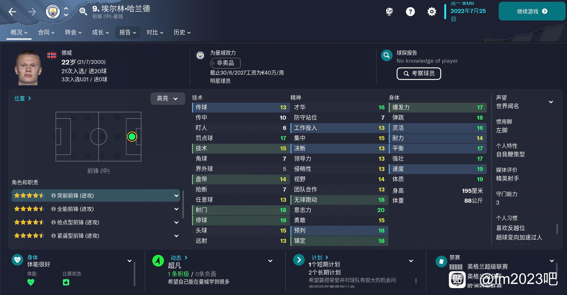Click the Manchester City club badge
The image size is (567, 295).
click(x=53, y=12)
